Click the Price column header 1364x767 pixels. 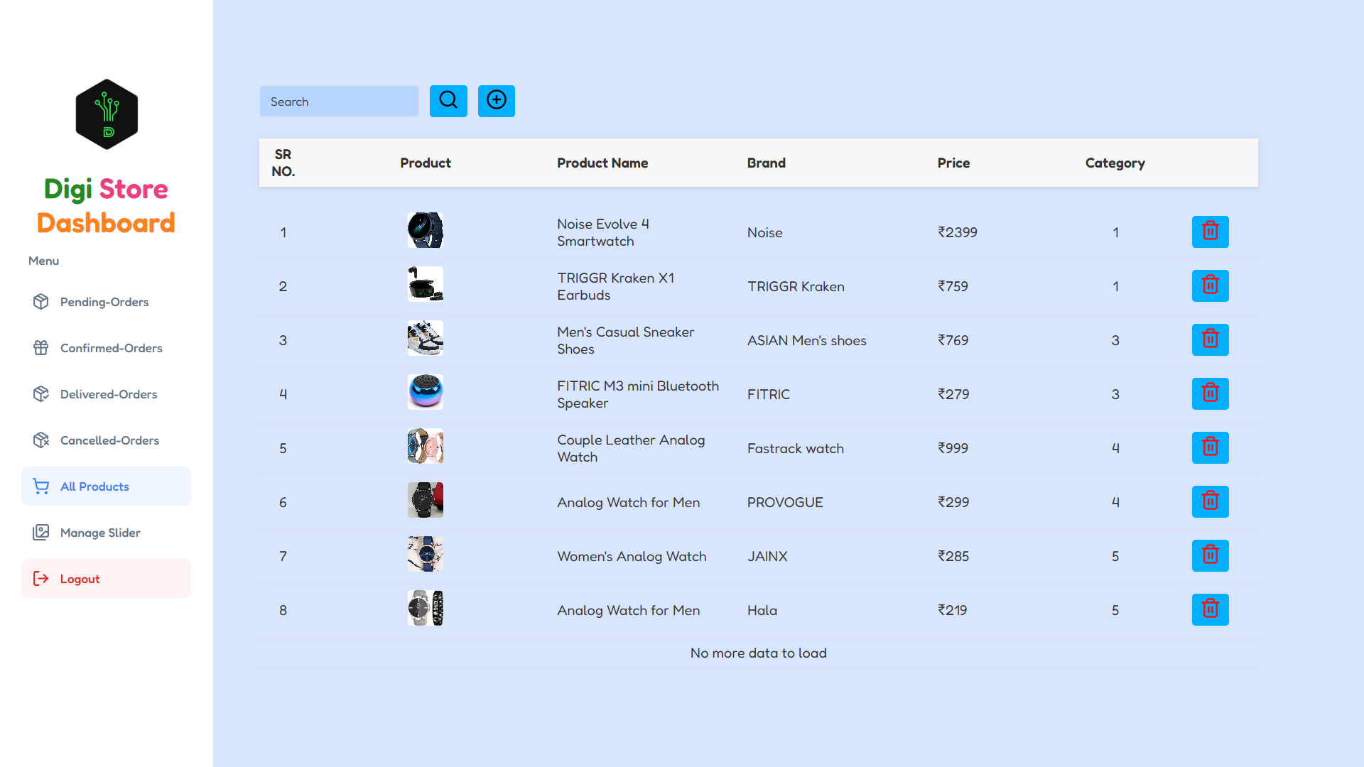[x=953, y=163]
